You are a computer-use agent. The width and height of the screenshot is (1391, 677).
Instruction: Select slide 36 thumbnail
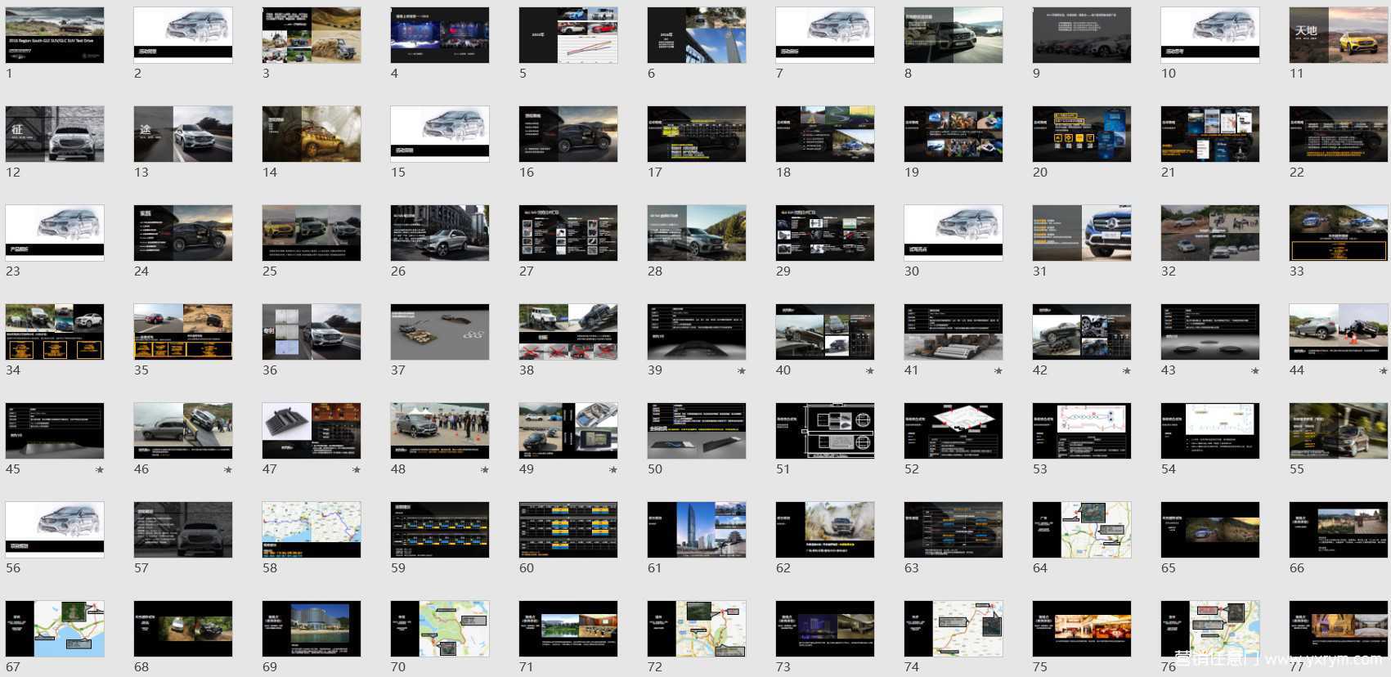pyautogui.click(x=312, y=332)
